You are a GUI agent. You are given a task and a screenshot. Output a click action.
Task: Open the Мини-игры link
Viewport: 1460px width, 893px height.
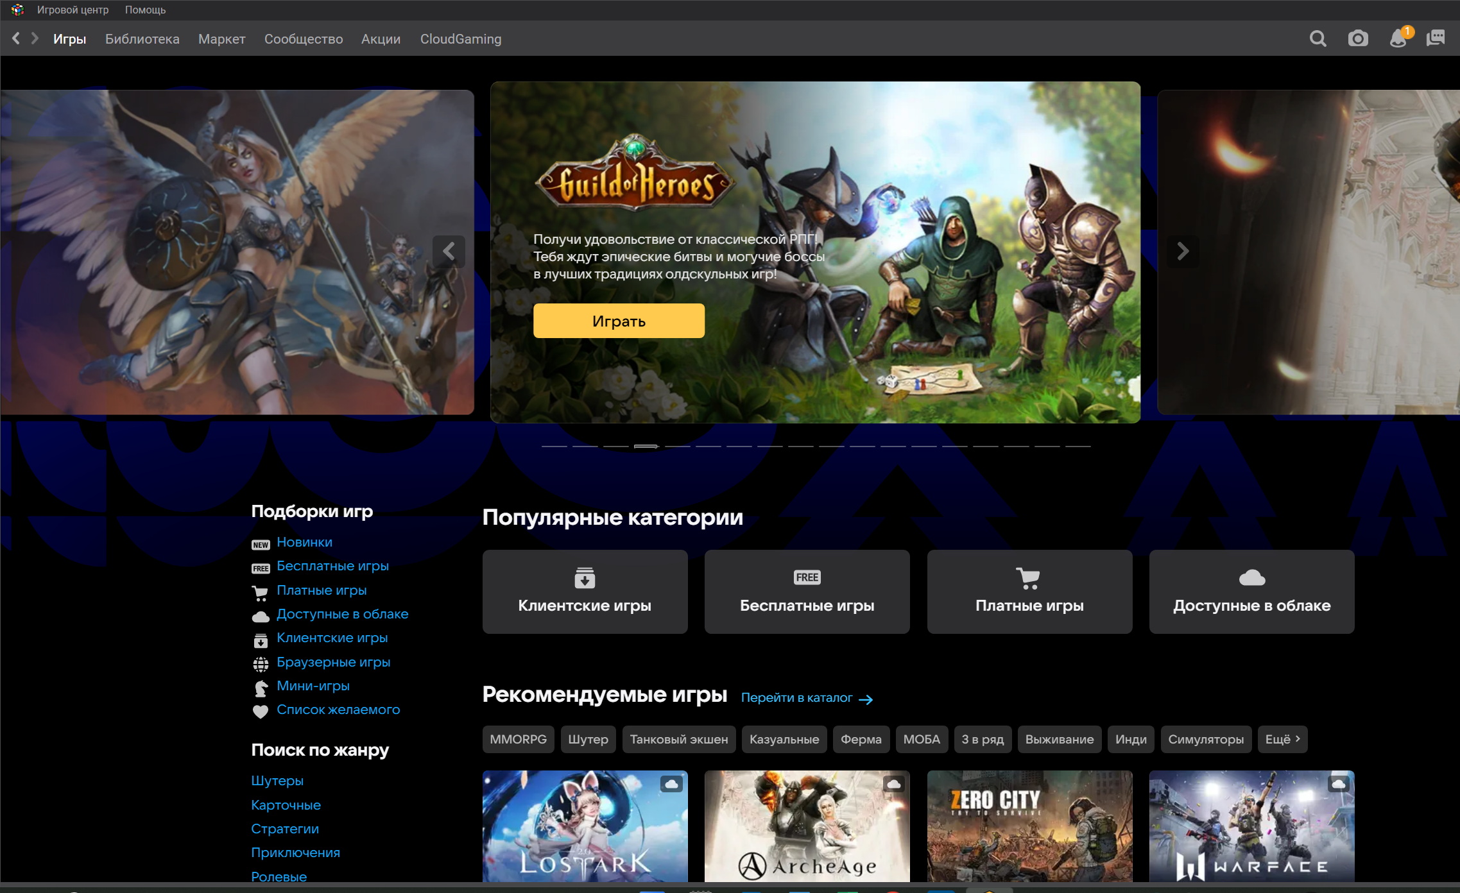pyautogui.click(x=313, y=686)
